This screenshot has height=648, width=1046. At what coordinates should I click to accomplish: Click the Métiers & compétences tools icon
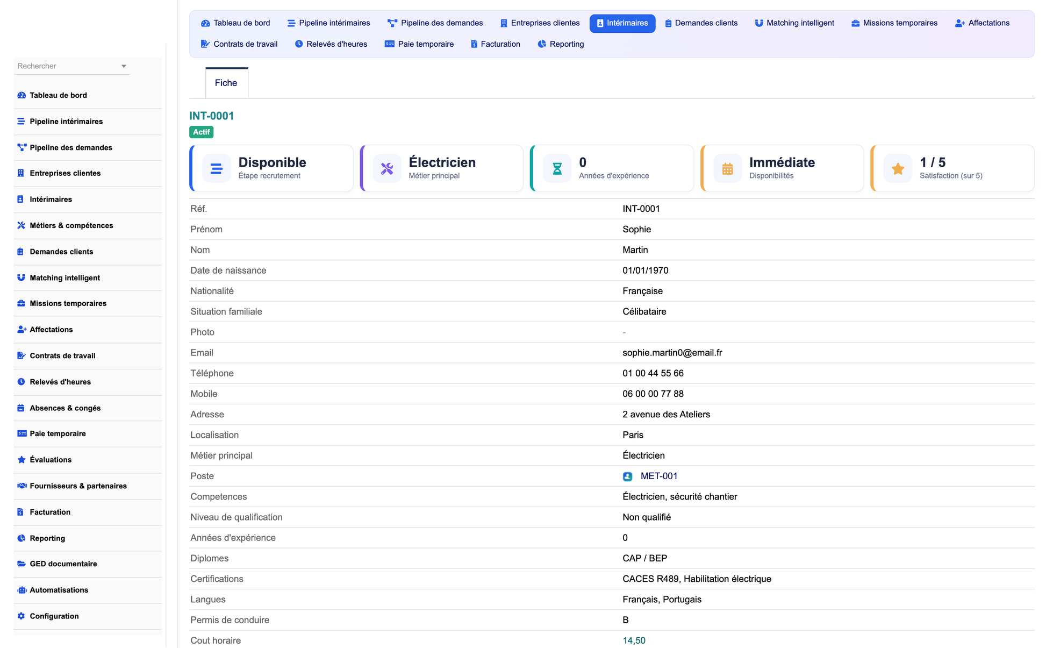pyautogui.click(x=21, y=225)
